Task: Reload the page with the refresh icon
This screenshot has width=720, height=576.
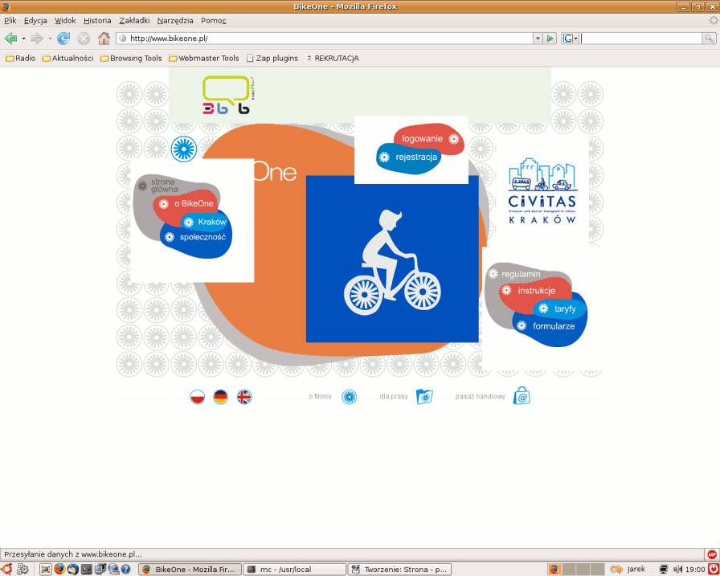Action: [x=63, y=39]
